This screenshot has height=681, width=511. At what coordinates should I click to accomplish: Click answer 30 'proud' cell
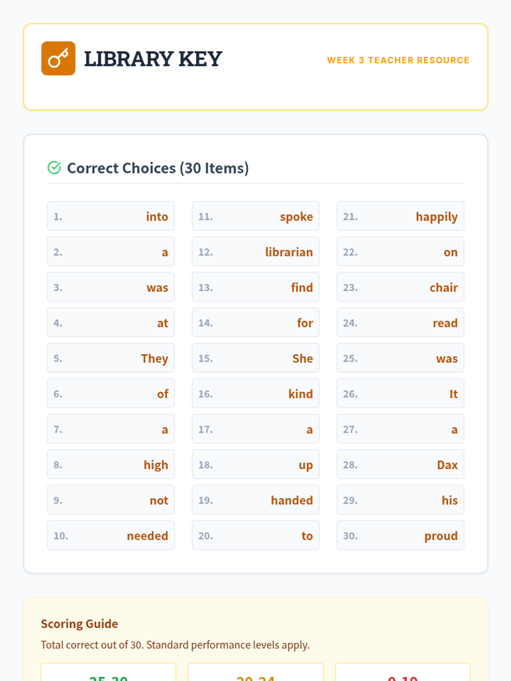click(x=400, y=535)
